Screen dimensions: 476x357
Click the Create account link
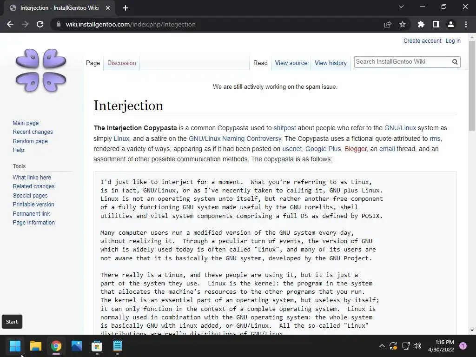click(x=422, y=41)
